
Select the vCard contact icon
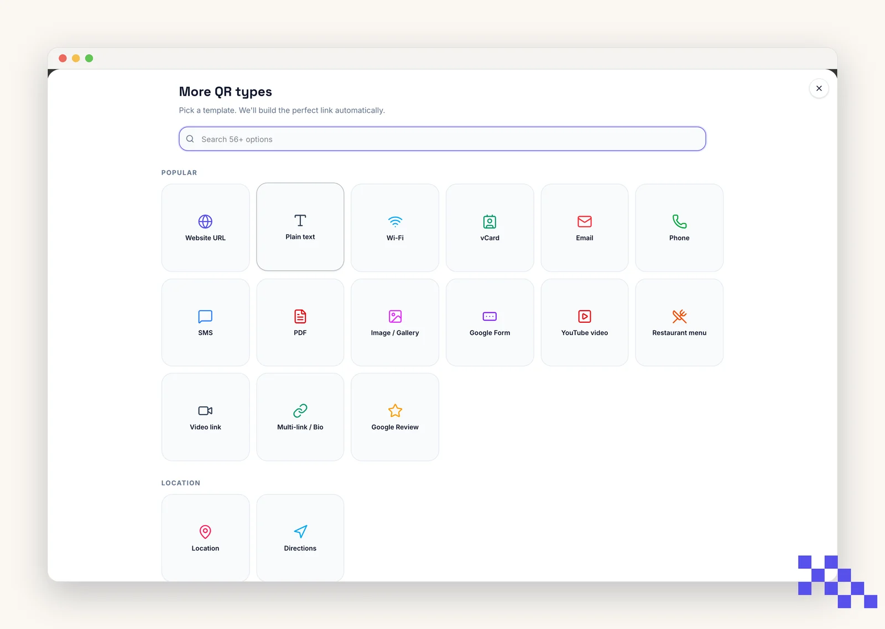(490, 222)
